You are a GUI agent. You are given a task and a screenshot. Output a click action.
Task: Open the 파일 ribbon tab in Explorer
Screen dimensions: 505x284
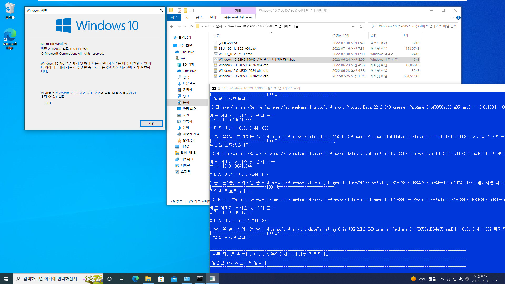174,17
